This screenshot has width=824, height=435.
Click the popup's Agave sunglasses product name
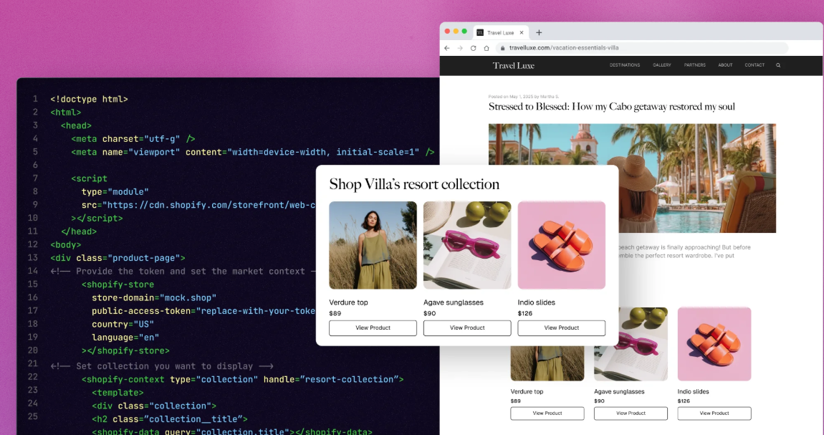[x=454, y=302]
